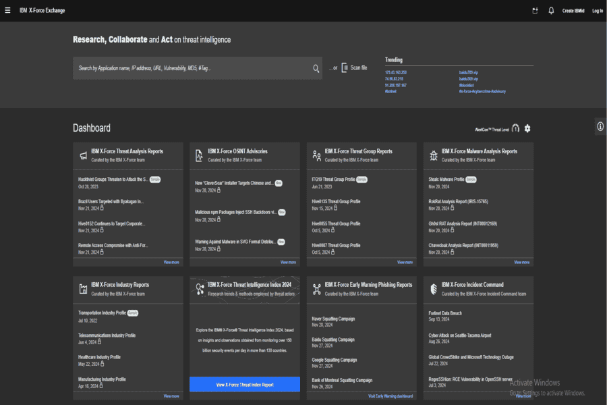View more Threat Group Reports

(x=405, y=263)
